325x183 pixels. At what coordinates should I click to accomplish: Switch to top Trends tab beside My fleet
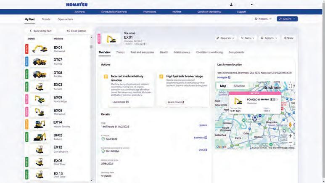(46, 19)
